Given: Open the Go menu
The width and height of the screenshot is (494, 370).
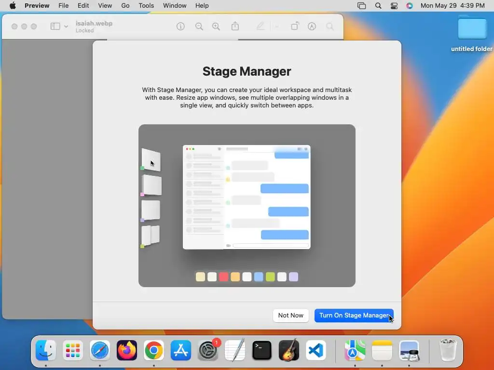Looking at the screenshot, I should coord(125,6).
